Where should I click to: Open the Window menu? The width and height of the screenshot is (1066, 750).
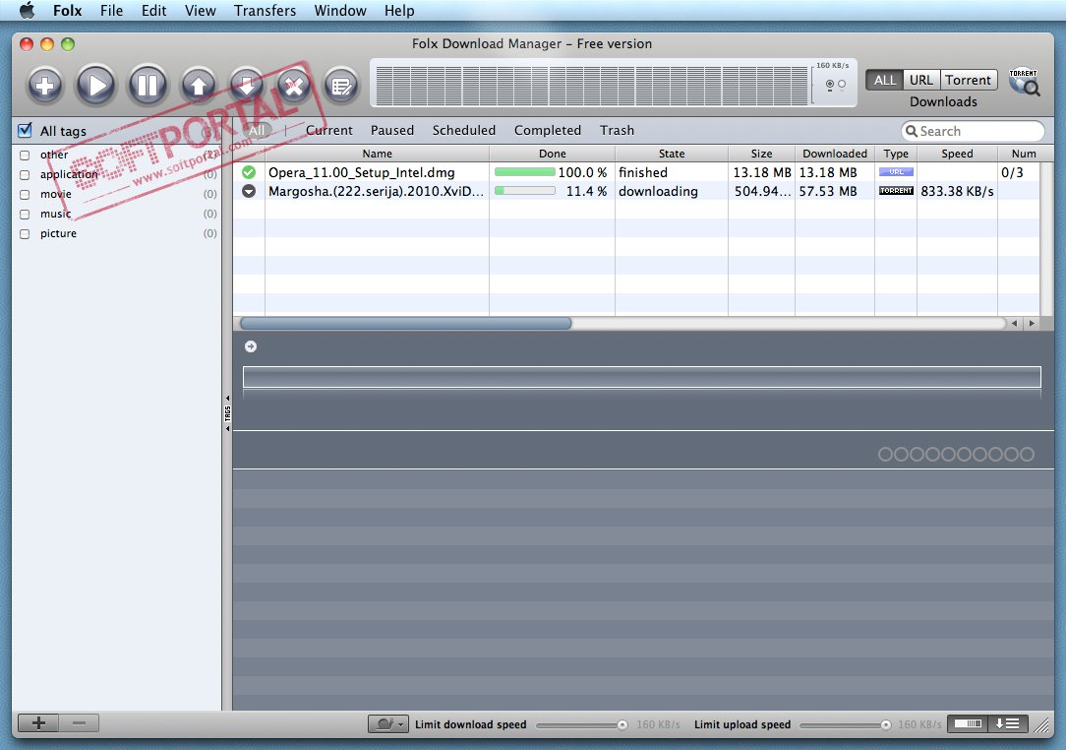point(340,11)
